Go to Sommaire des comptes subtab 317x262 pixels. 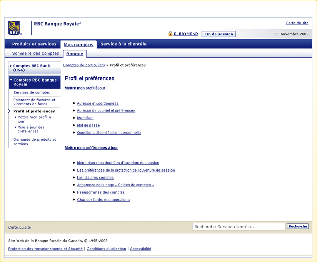pyautogui.click(x=35, y=53)
